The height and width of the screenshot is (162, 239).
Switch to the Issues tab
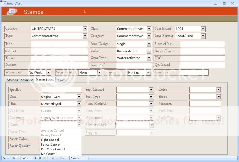[61, 80]
